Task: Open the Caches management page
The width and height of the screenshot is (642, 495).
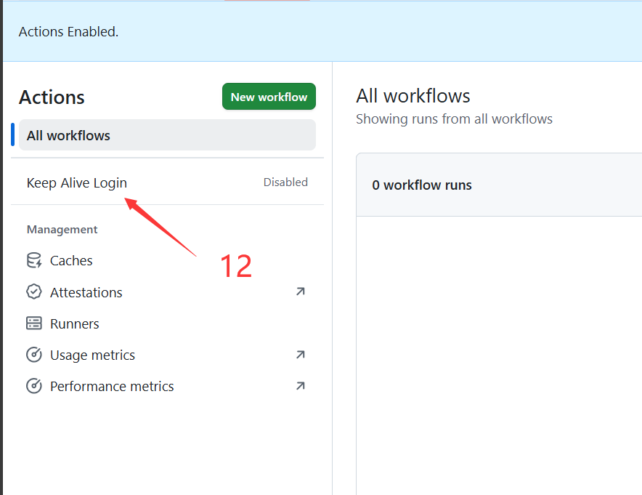Action: (71, 261)
